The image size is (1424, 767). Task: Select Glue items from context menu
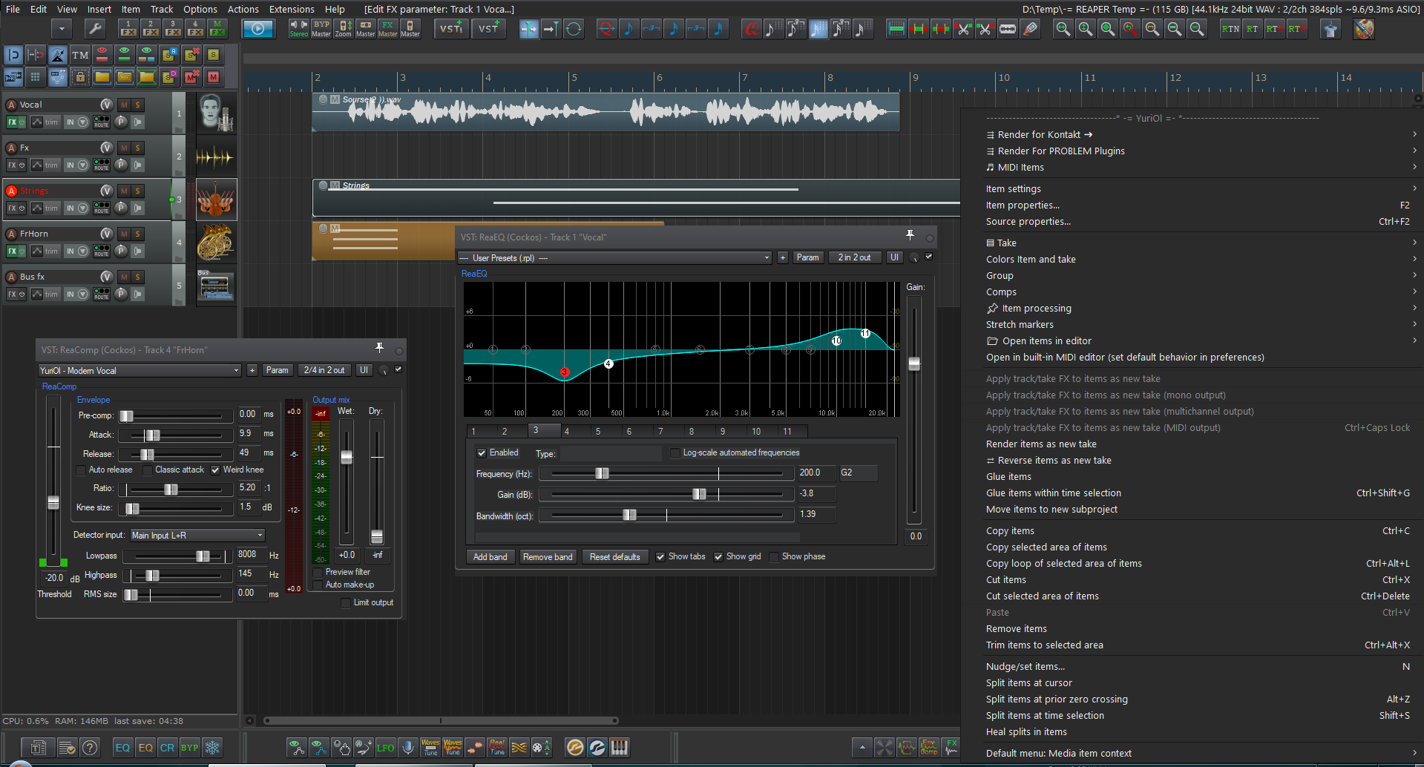coord(1008,477)
